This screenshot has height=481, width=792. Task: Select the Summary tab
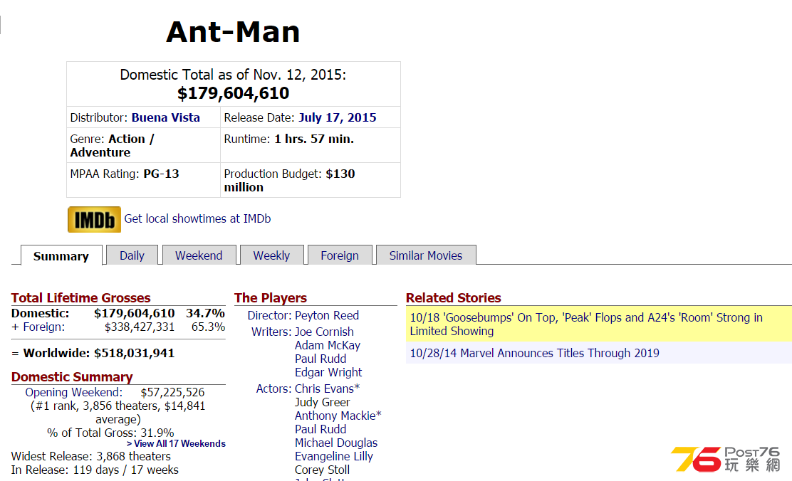[61, 256]
